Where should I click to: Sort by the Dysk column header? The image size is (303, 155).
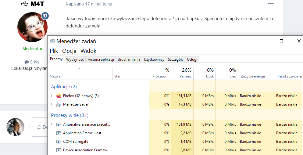[x=205, y=74]
